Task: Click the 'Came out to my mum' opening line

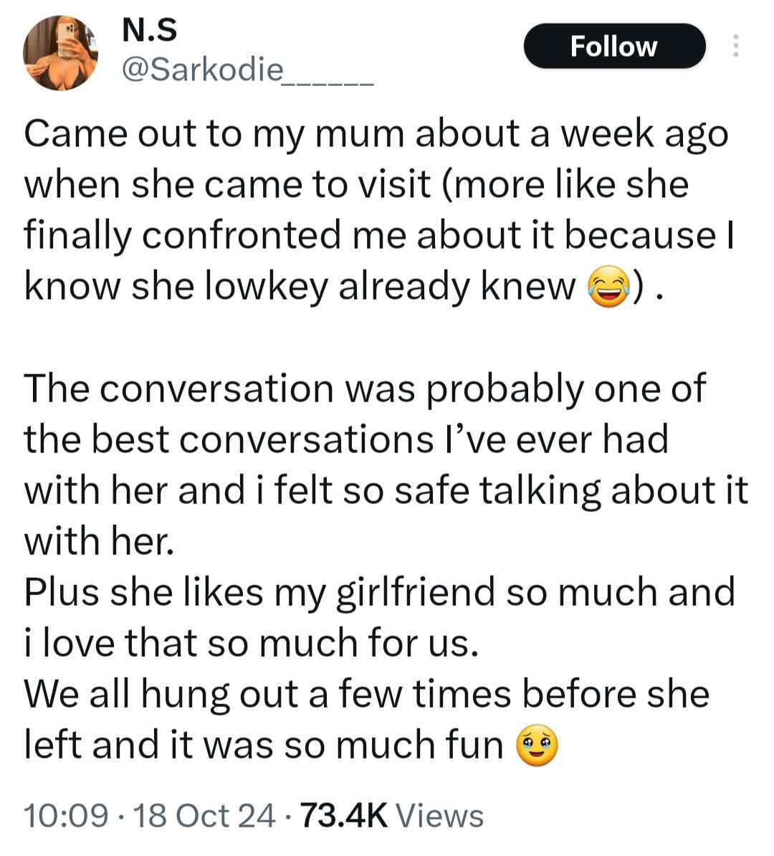Action: [376, 134]
